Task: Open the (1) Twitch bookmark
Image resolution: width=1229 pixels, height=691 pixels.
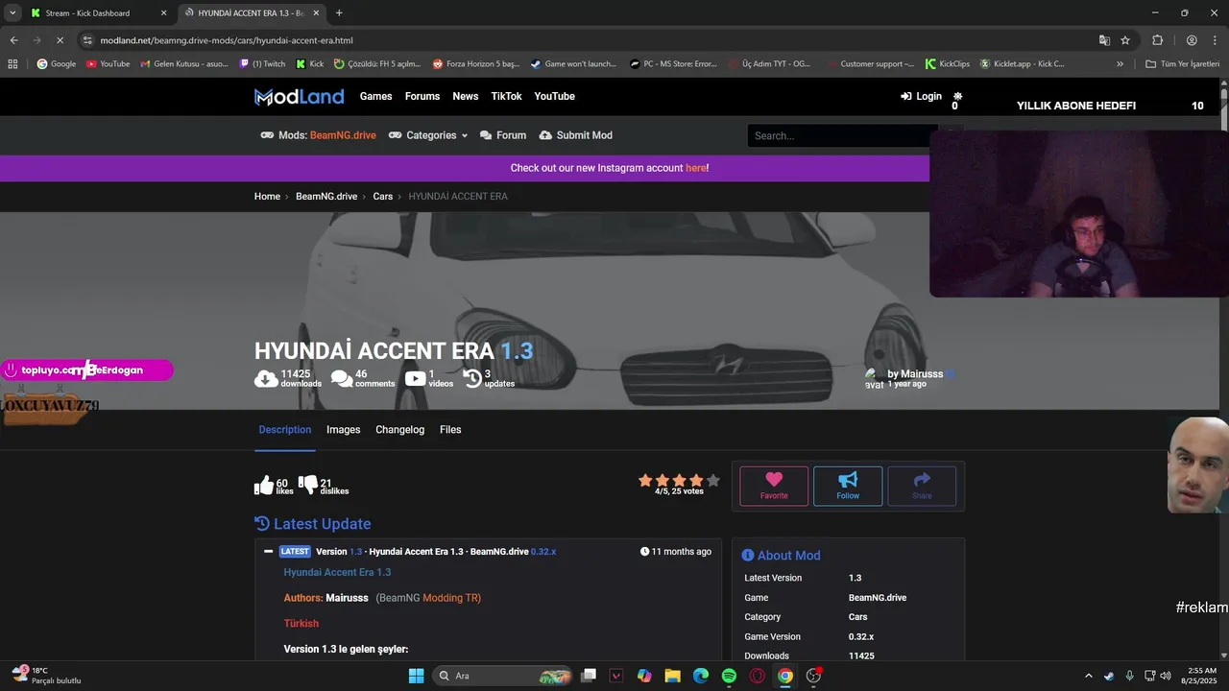Action: point(262,64)
